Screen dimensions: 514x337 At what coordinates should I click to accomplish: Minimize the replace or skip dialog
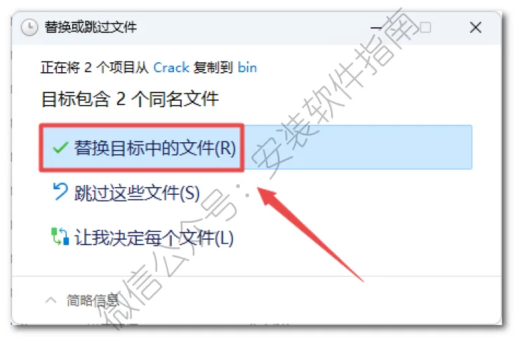coord(376,27)
